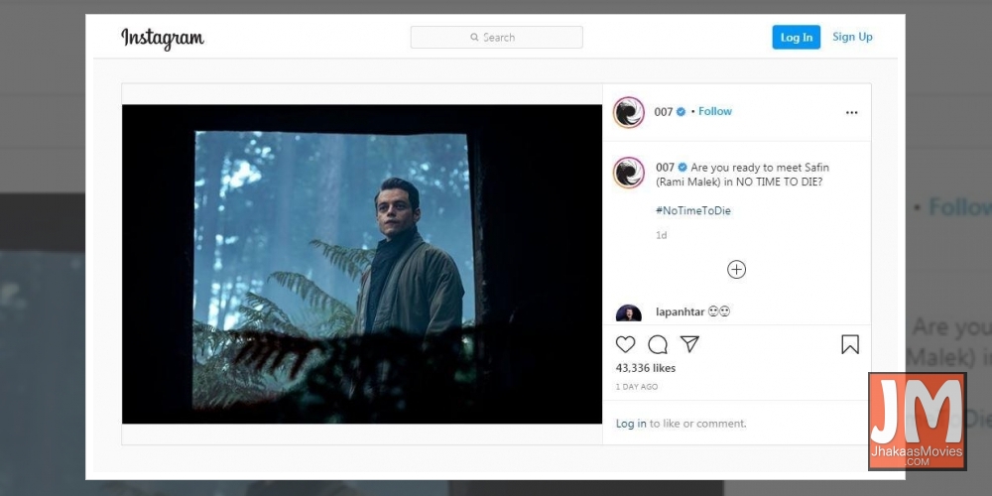View the 43,336 likes list
The height and width of the screenshot is (496, 992).
coord(646,368)
